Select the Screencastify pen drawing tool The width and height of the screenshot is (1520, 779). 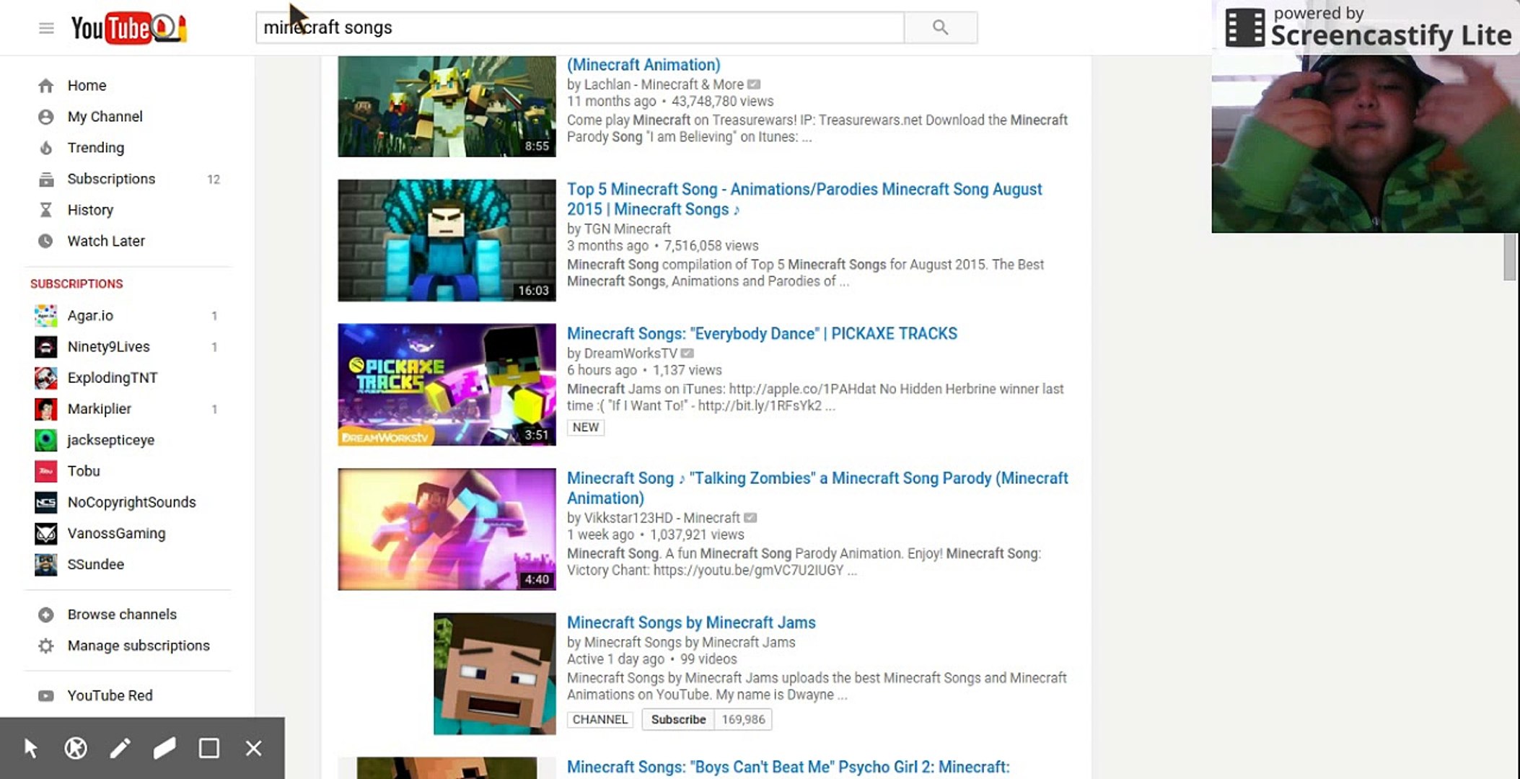tap(120, 748)
